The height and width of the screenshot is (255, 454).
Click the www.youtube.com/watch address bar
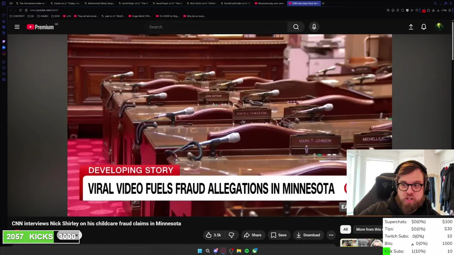pyautogui.click(x=44, y=10)
